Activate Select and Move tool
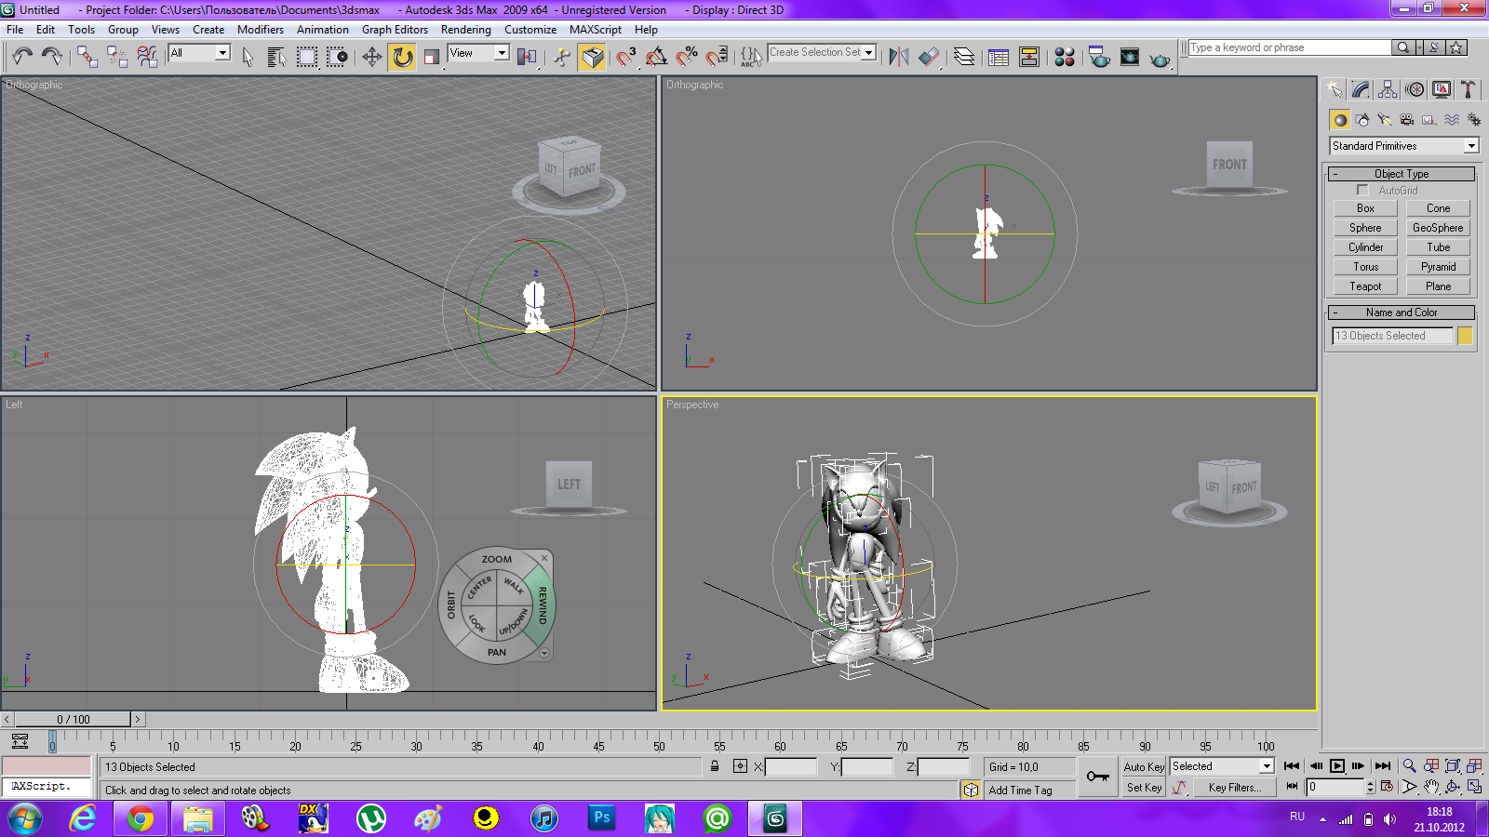This screenshot has height=837, width=1489. pyautogui.click(x=371, y=57)
